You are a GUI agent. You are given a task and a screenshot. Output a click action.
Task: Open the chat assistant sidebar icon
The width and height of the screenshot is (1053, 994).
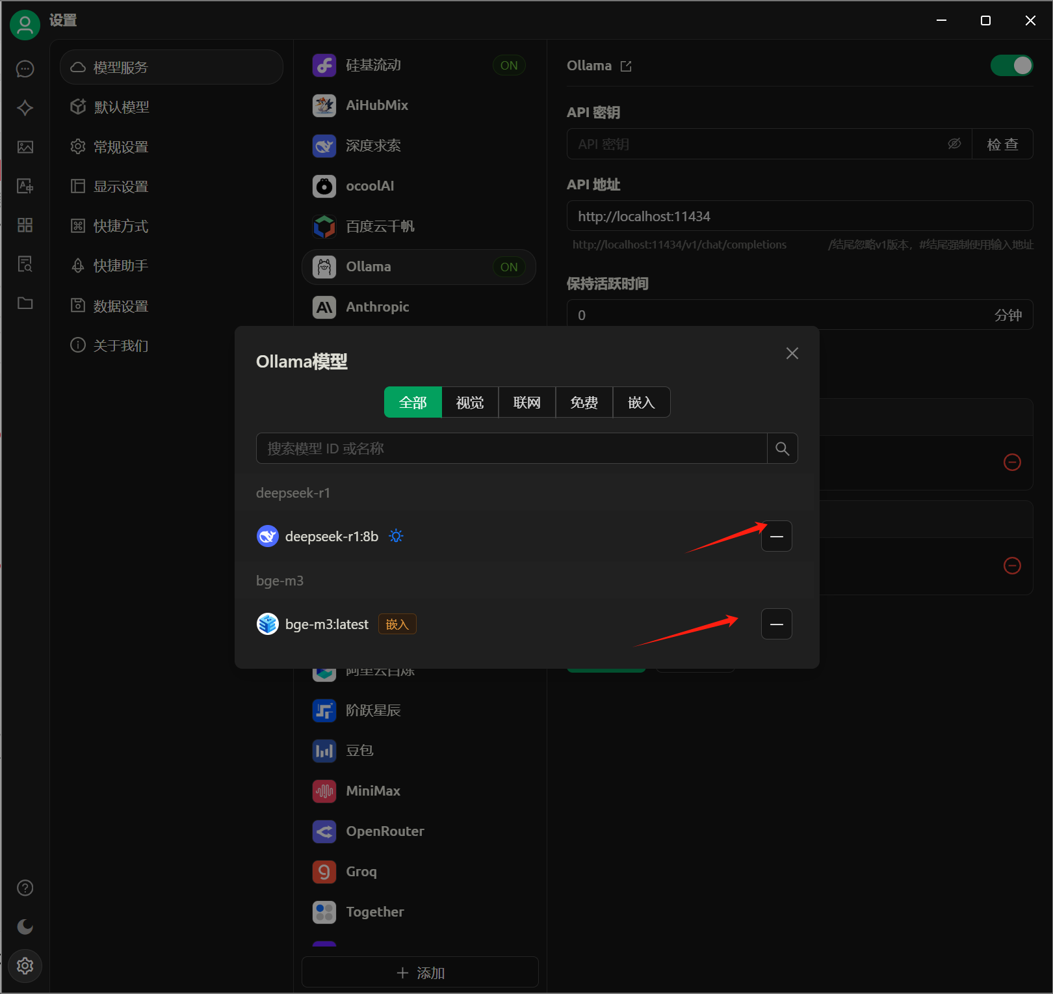(x=25, y=69)
